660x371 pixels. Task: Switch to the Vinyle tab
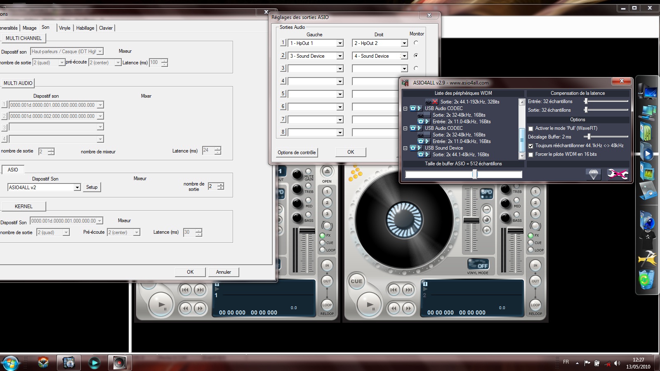point(64,28)
